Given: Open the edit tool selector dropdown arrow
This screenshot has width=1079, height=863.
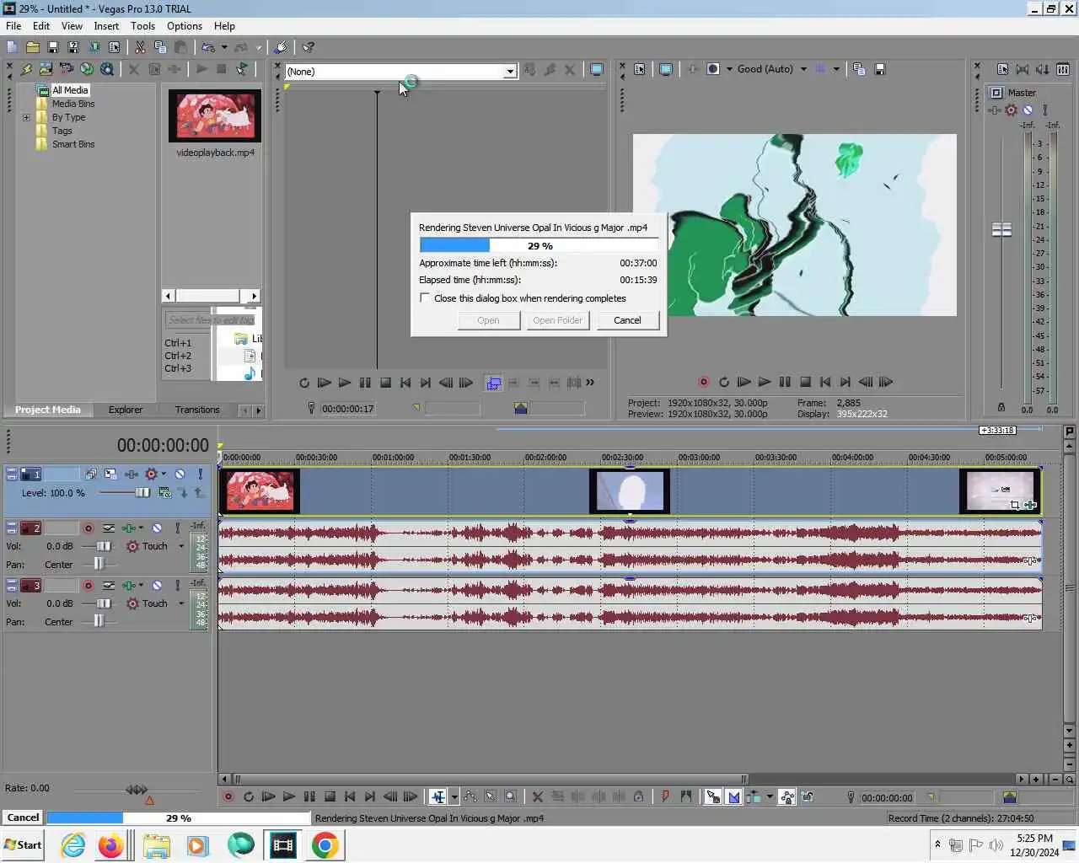Looking at the screenshot, I should click(x=454, y=796).
